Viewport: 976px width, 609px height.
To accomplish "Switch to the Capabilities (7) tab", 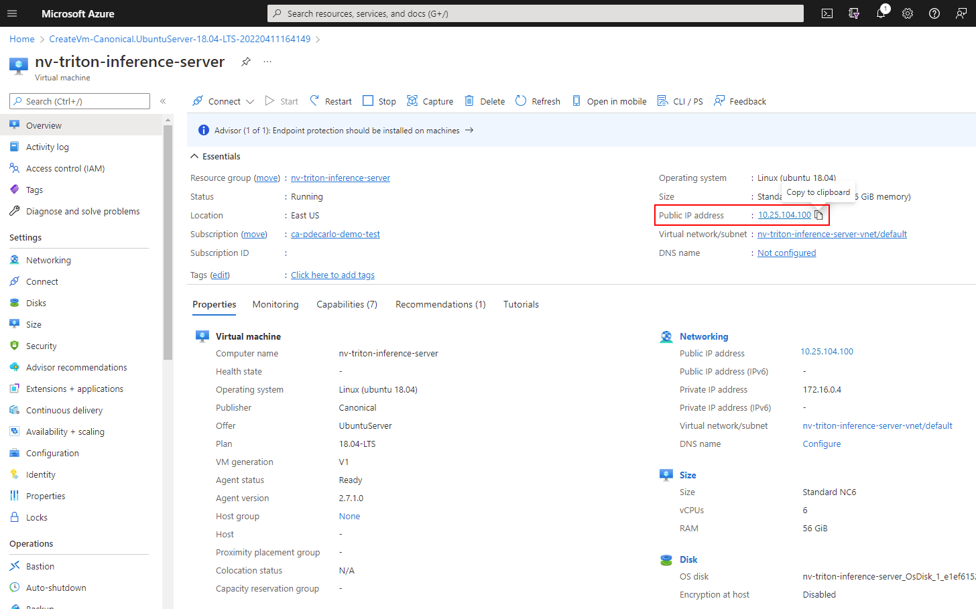I will (x=347, y=304).
